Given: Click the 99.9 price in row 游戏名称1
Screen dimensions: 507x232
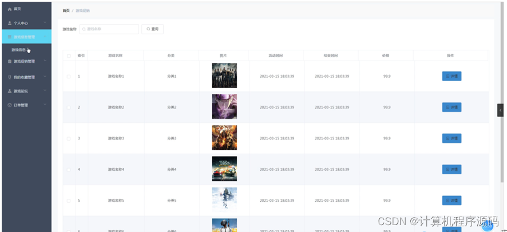Looking at the screenshot, I should click(x=387, y=77).
